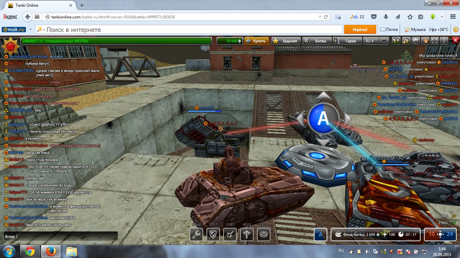
Task: Show bookmarks list icon
Action: tap(421, 17)
